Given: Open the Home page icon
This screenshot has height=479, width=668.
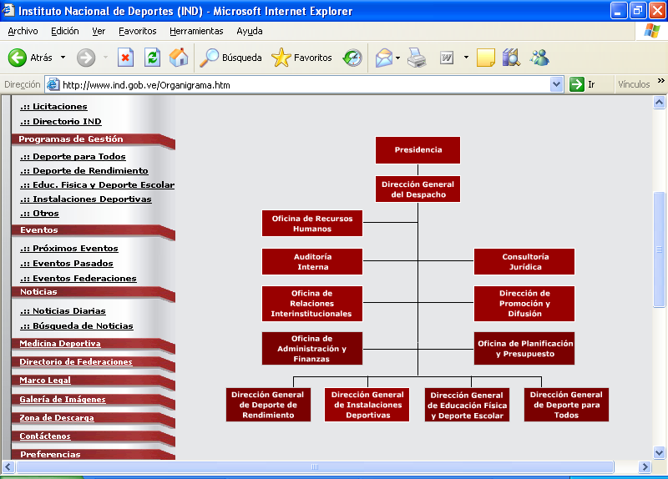Looking at the screenshot, I should [x=179, y=58].
